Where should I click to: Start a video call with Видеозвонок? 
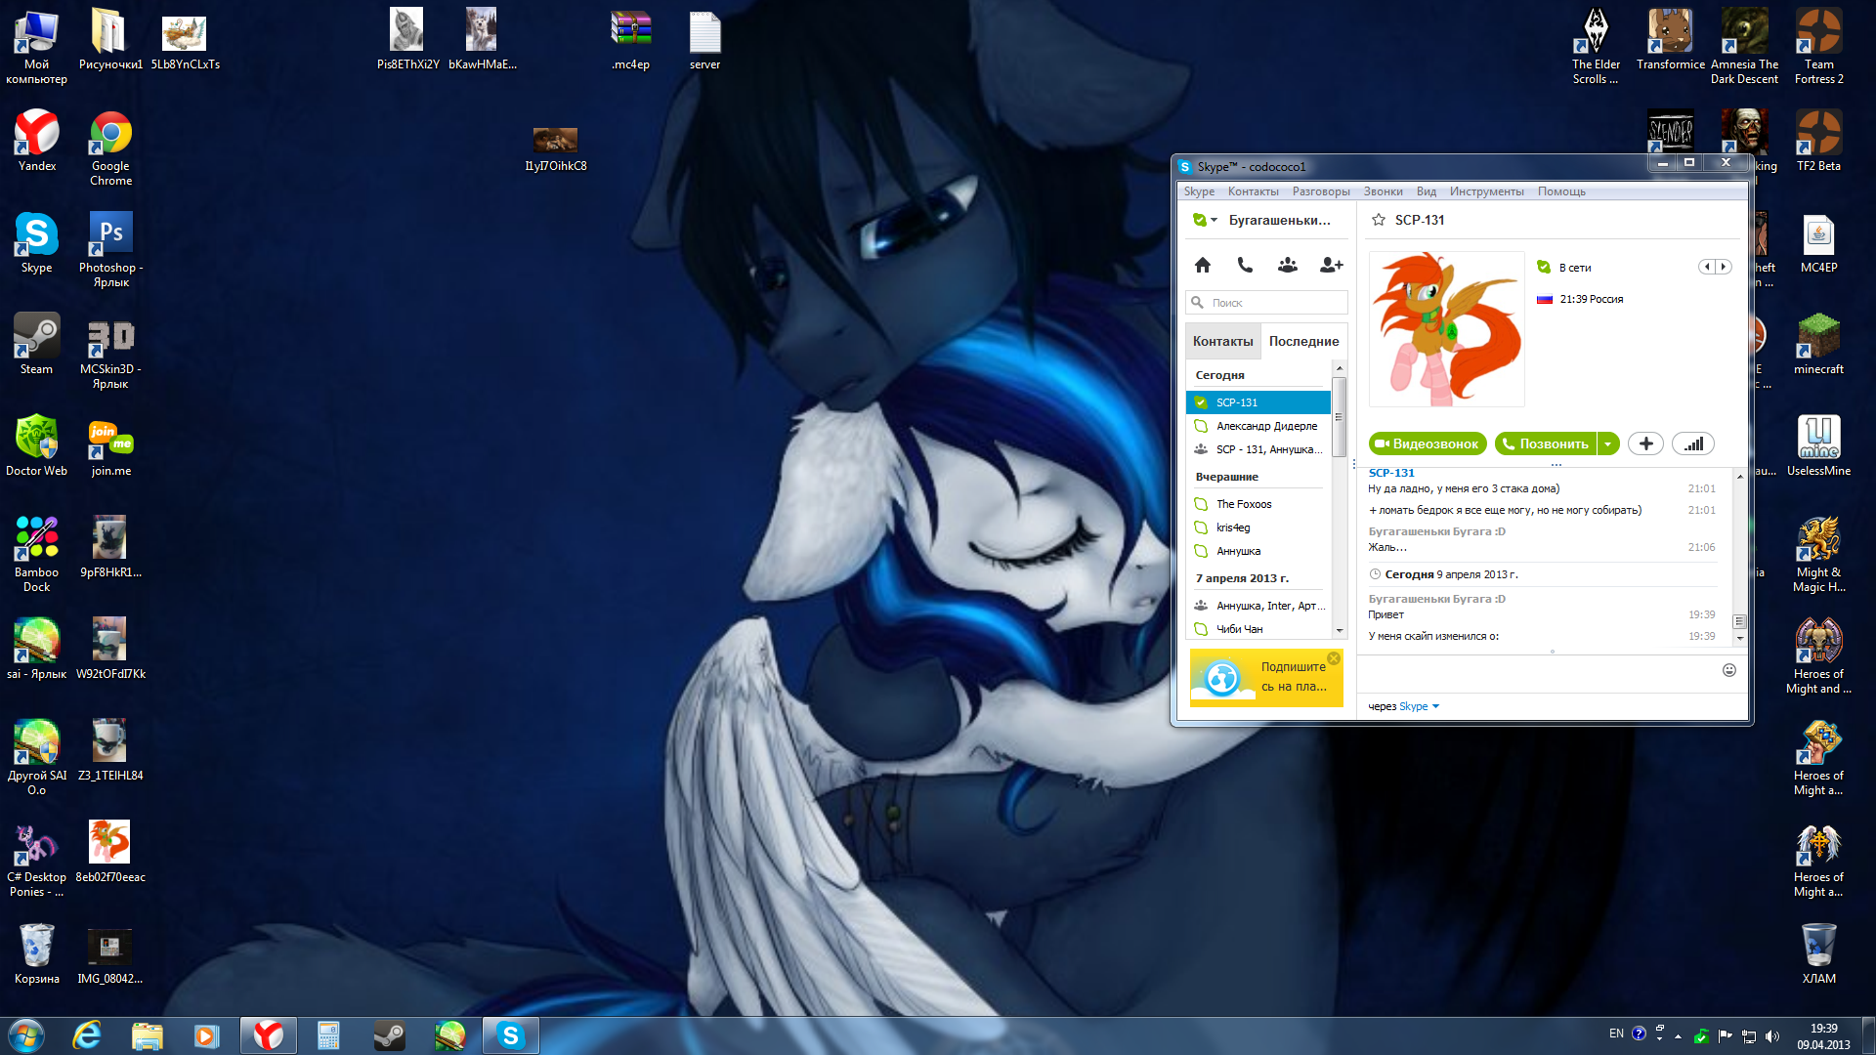(x=1428, y=443)
